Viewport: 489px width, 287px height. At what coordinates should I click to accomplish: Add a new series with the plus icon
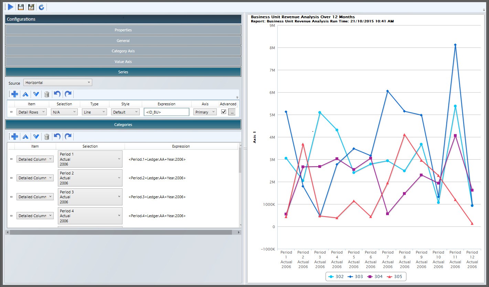tap(14, 94)
